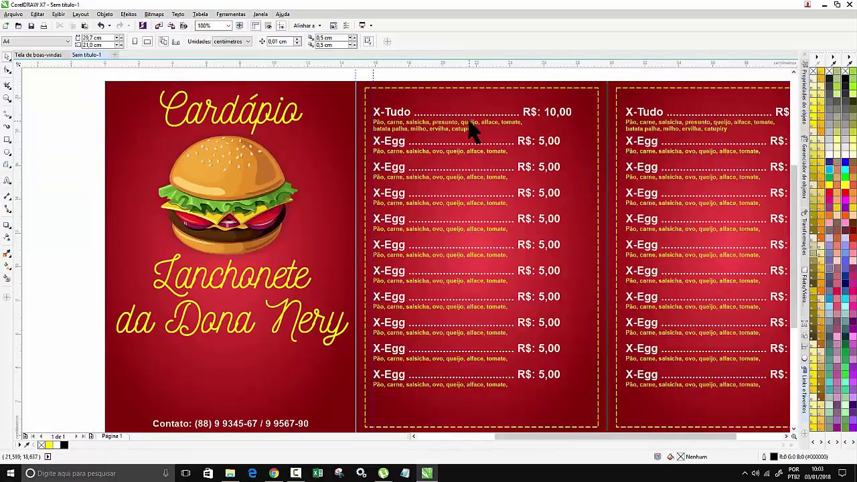Viewport: 857px width, 482px height.
Task: Select the Color Eyedropper tool
Action: pyautogui.click(x=7, y=253)
